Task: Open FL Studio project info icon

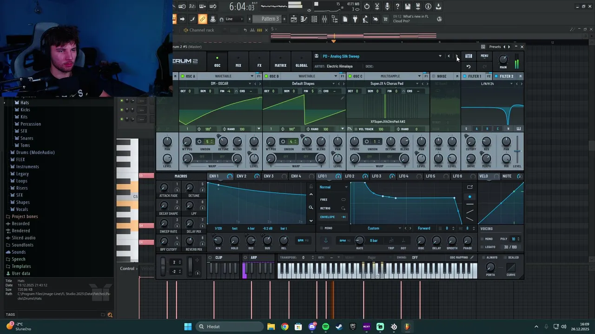Action: pos(428,6)
